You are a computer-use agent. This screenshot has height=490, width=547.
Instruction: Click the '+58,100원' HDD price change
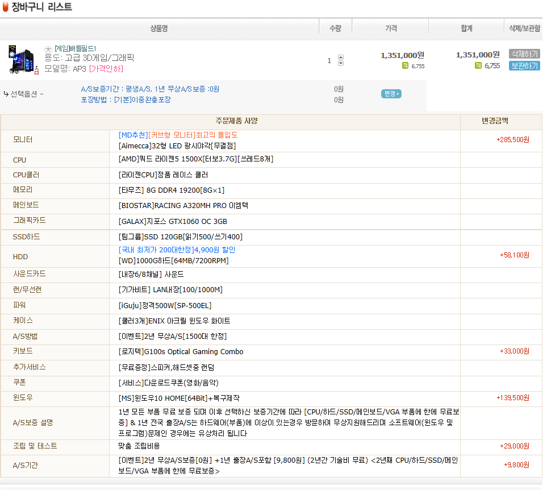click(515, 255)
